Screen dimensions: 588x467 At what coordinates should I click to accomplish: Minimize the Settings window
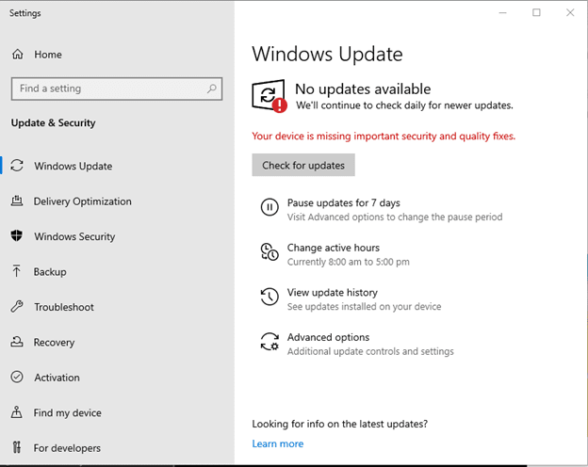(502, 13)
